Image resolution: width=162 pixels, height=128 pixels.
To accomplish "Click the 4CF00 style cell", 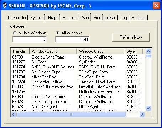I will [134, 107].
